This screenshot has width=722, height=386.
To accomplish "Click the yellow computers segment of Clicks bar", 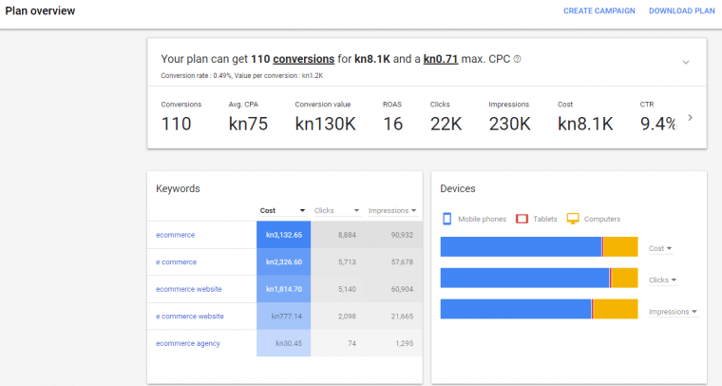I will click(x=625, y=278).
